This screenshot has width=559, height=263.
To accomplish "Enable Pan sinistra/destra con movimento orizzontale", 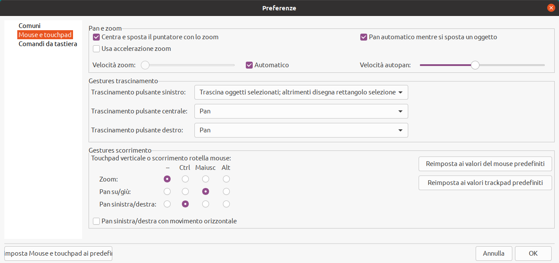I will (x=96, y=221).
